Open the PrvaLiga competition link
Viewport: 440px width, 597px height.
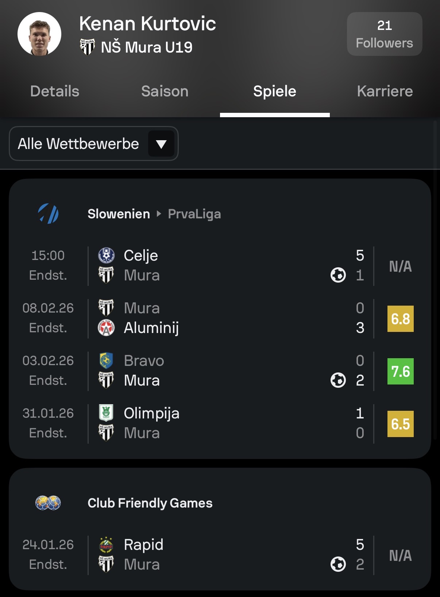(194, 214)
